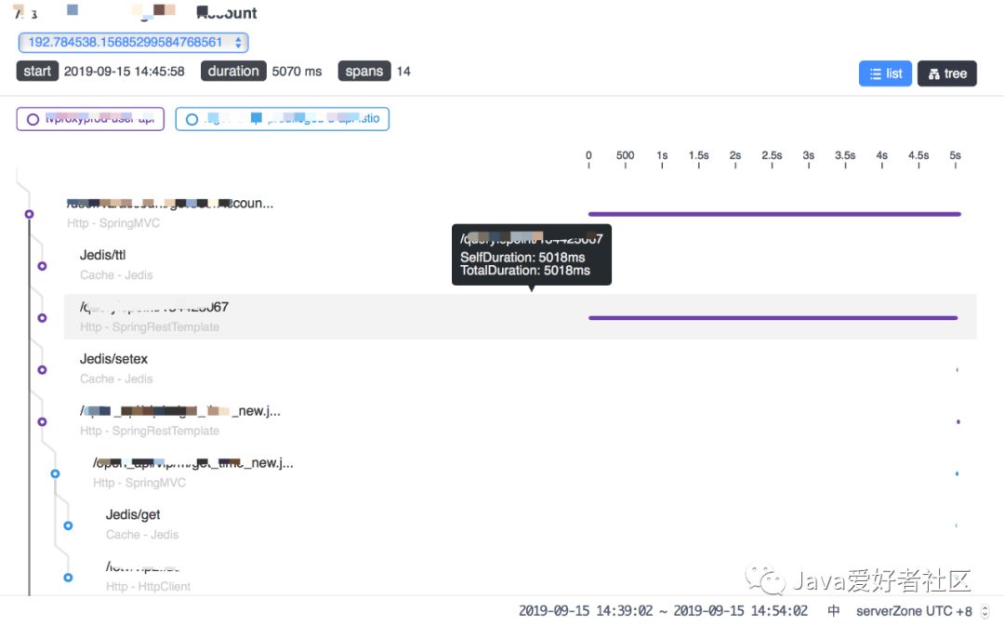Select the blue SpringMVC _new.j span node

click(x=55, y=473)
